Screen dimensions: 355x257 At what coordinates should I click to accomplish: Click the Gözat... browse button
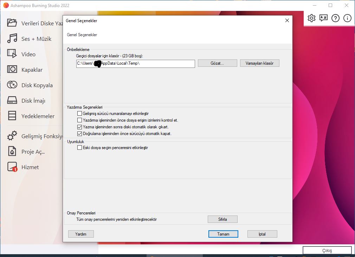click(217, 63)
